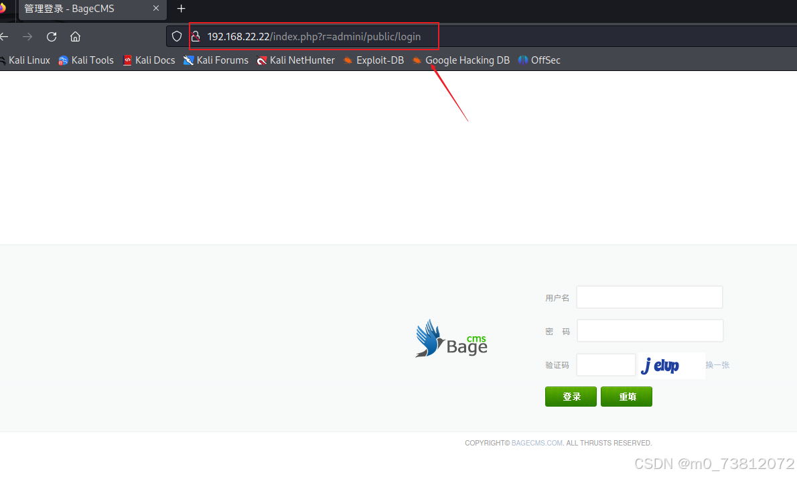Click the captcha image to refresh
797x477 pixels.
[672, 365]
